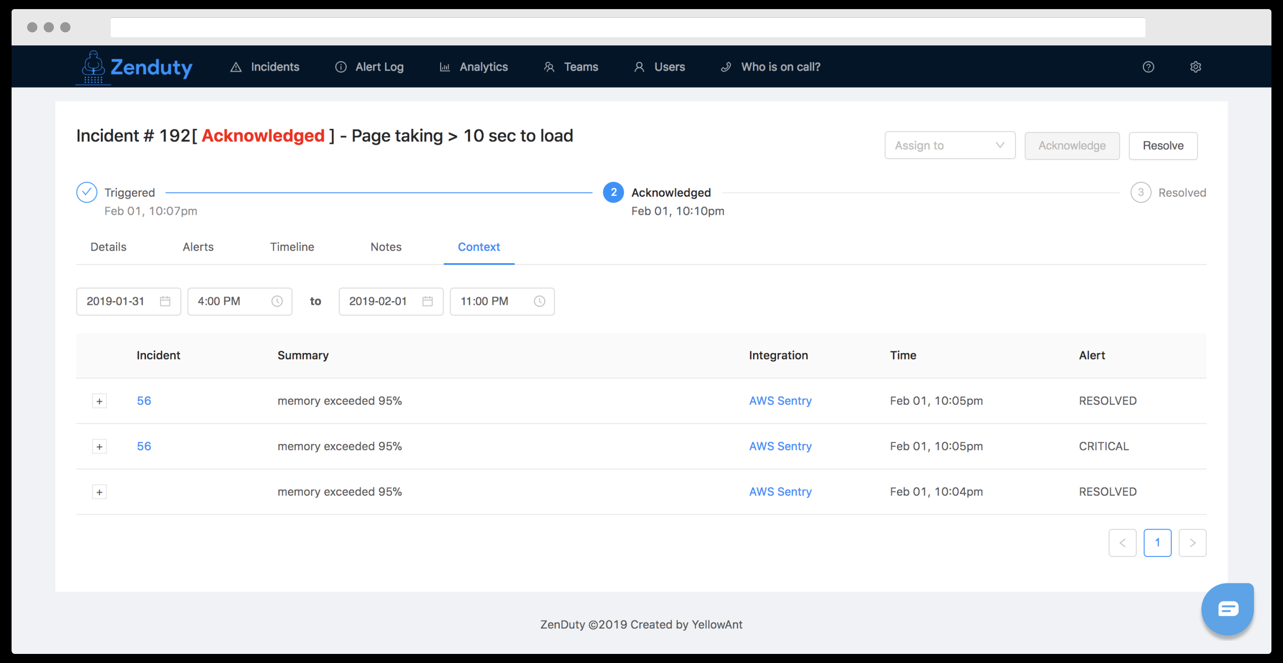Click the Summary column header
The height and width of the screenshot is (663, 1283).
(303, 355)
